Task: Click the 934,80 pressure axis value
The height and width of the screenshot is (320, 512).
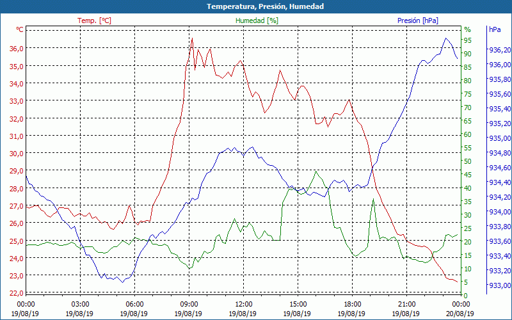Action: (500, 153)
